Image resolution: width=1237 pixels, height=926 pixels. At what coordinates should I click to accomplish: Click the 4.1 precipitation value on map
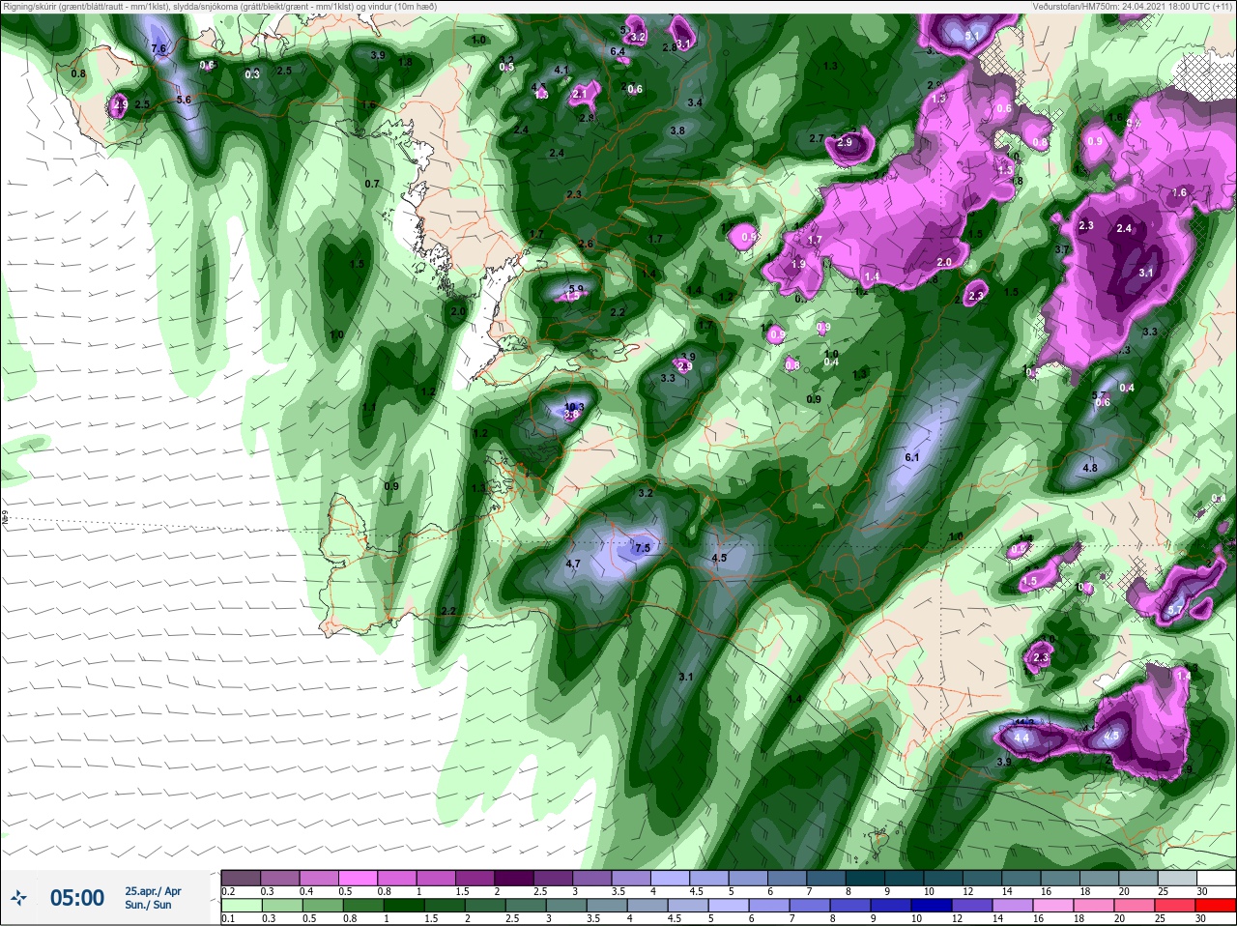click(x=561, y=70)
